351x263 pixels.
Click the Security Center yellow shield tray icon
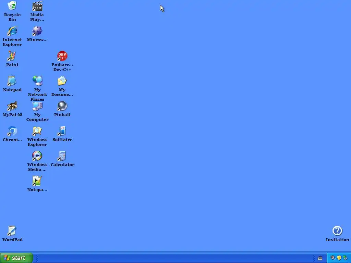[x=339, y=258]
